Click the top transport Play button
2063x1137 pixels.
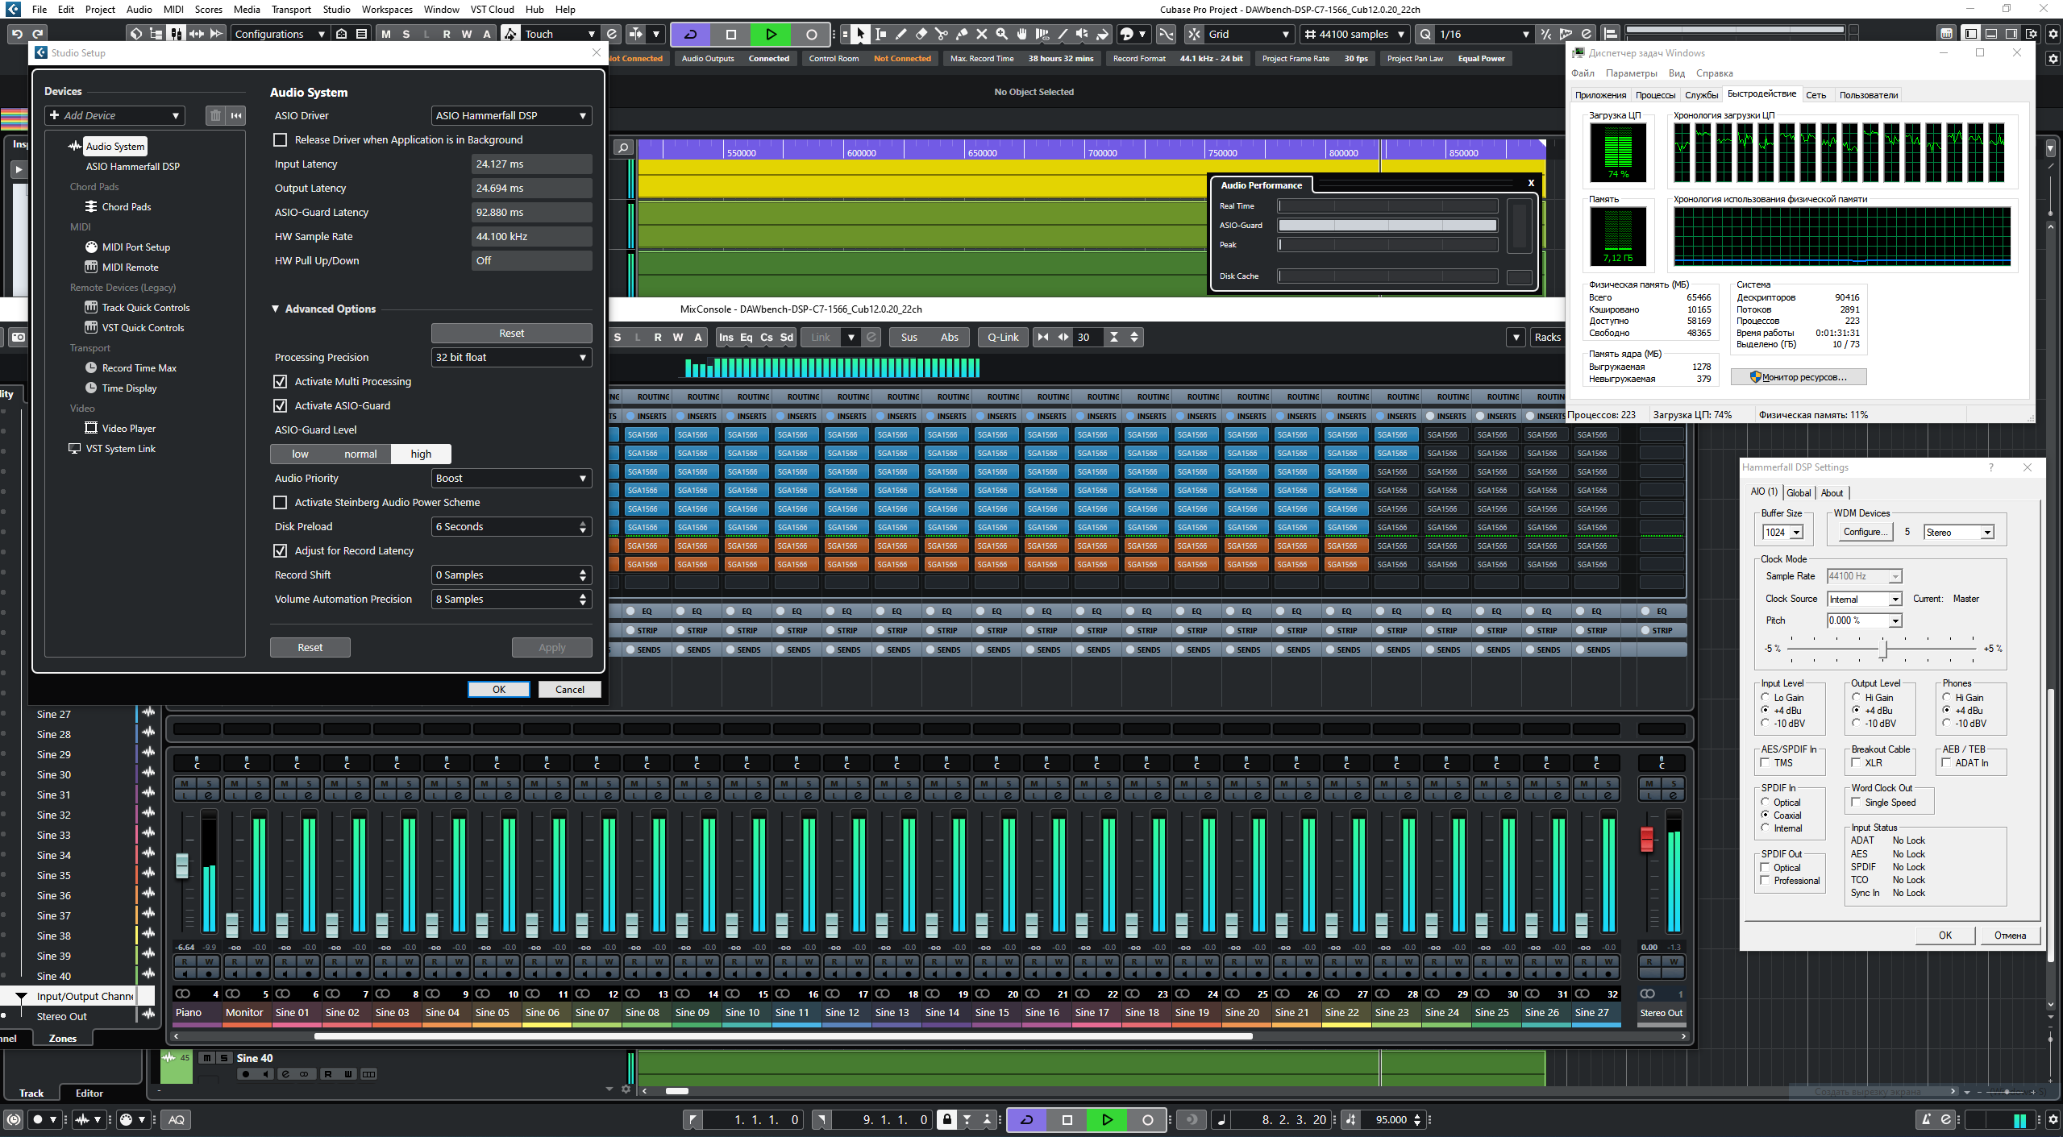(x=771, y=34)
